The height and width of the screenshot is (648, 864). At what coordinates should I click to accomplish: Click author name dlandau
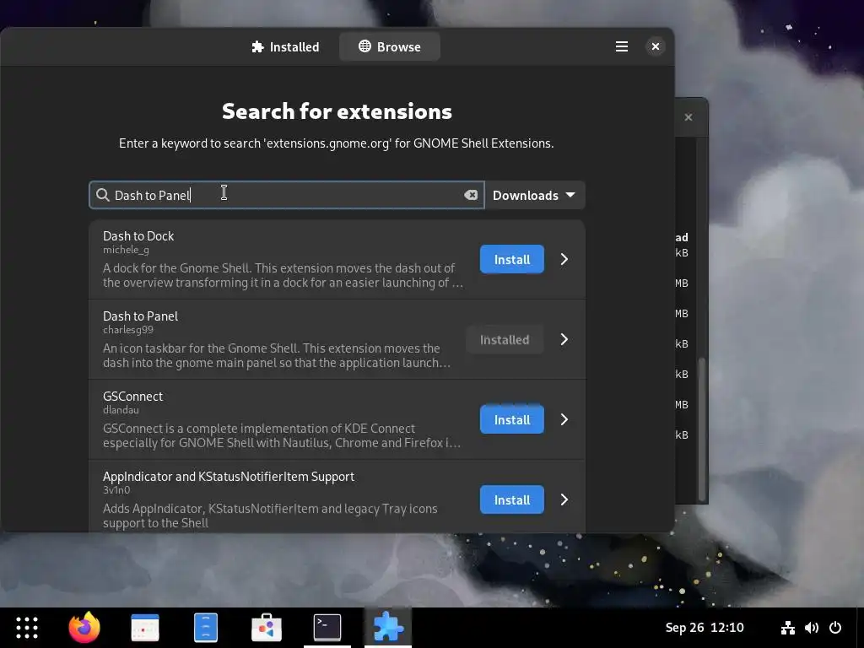click(x=121, y=410)
